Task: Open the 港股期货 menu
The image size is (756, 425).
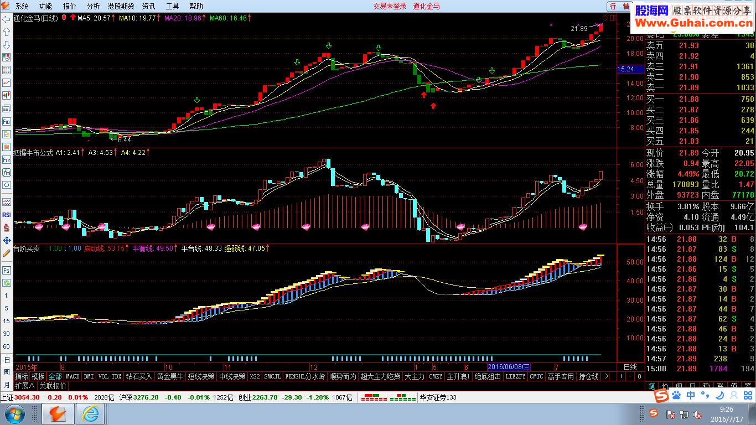Action: 121,6
